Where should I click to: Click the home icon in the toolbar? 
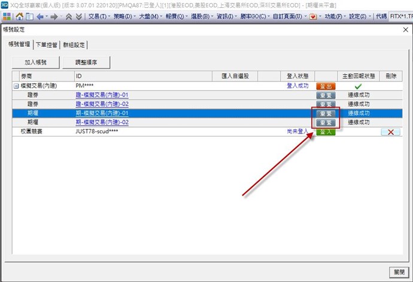tap(20, 17)
